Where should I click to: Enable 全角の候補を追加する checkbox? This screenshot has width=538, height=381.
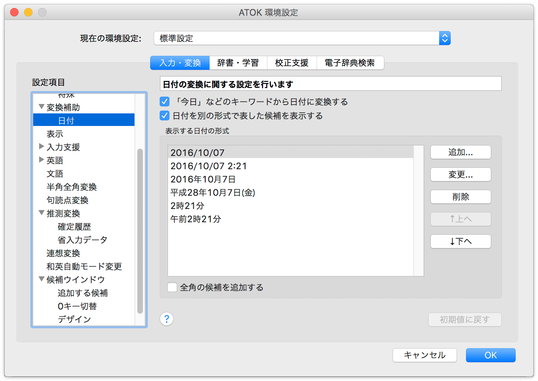172,287
